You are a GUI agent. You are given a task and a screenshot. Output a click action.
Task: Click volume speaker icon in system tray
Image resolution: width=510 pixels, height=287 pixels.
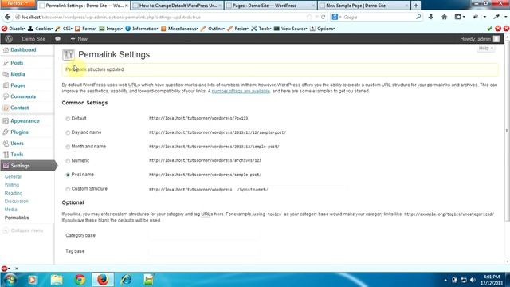tap(473, 280)
